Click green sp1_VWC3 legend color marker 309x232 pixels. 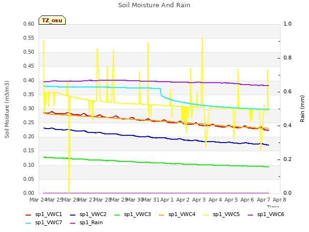[x=117, y=215]
